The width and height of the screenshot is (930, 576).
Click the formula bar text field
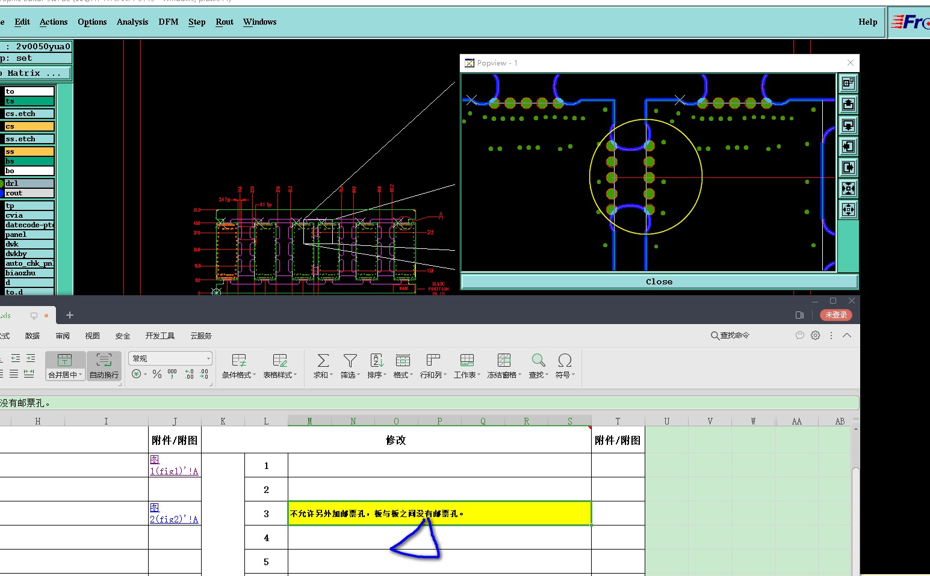point(429,403)
